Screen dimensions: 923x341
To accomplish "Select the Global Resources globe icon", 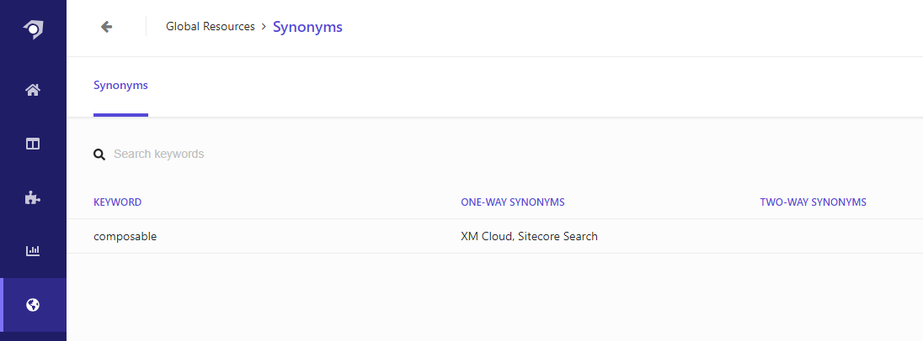I will [33, 305].
